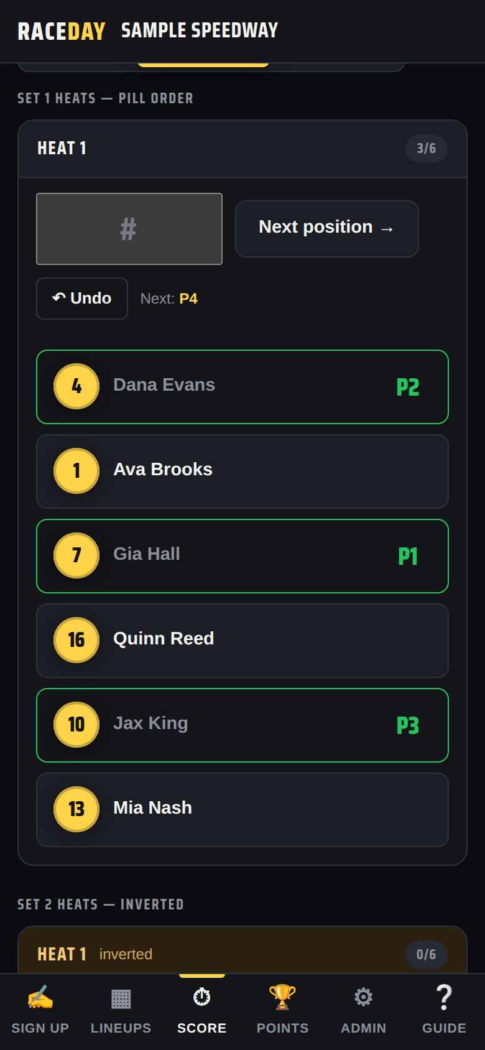485x1050 pixels.
Task: Toggle Jax King P3 finish row
Action: (242, 725)
